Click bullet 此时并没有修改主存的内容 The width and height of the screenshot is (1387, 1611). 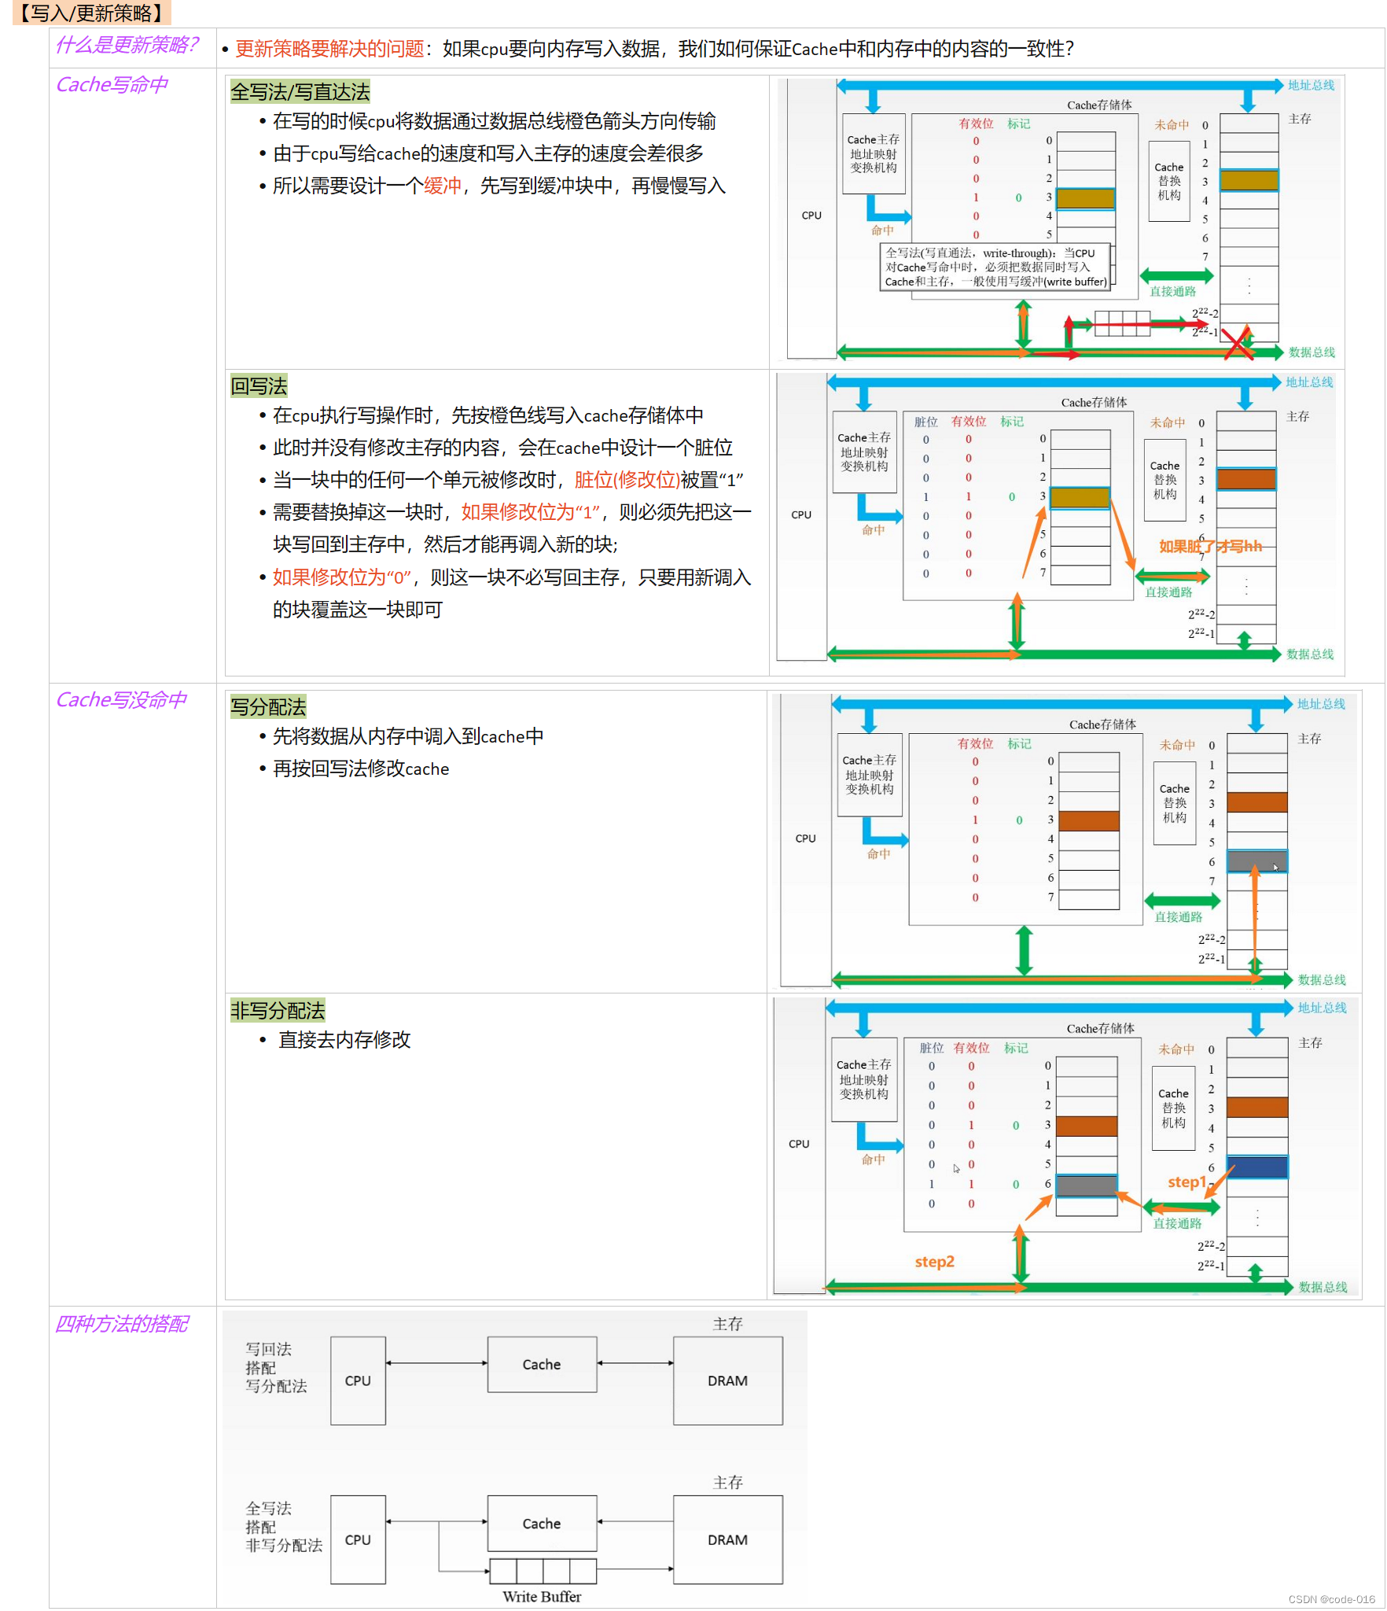tap(502, 448)
